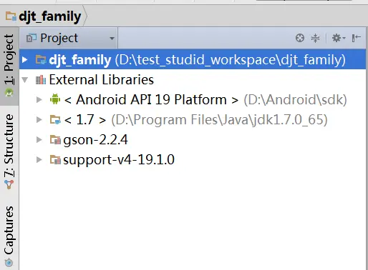Open the Captures side tab
368x270 pixels.
pyautogui.click(x=9, y=236)
